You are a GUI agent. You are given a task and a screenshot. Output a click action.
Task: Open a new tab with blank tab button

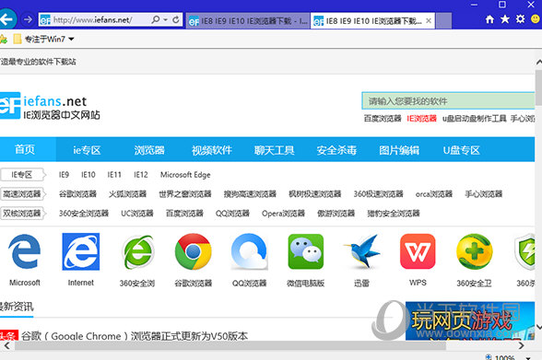[443, 21]
